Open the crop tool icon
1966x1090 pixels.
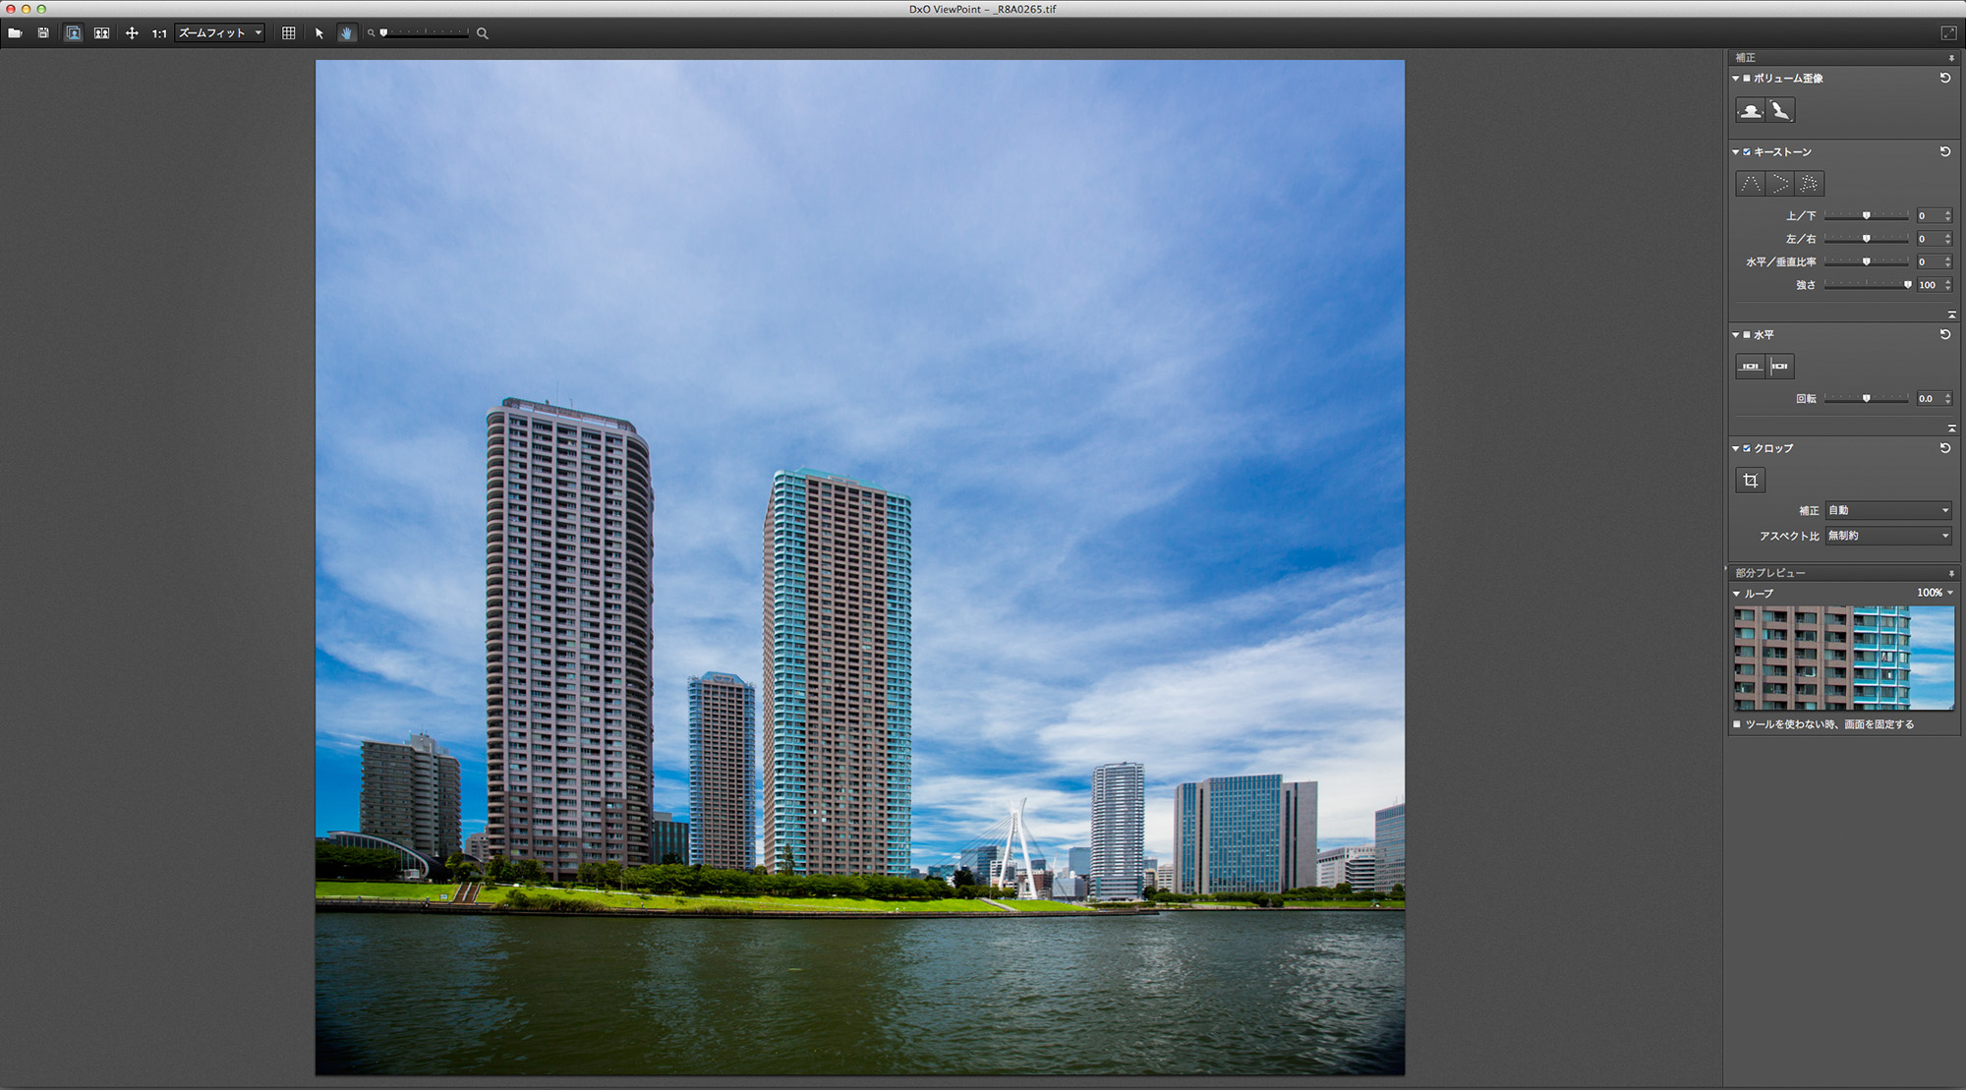(x=1750, y=481)
